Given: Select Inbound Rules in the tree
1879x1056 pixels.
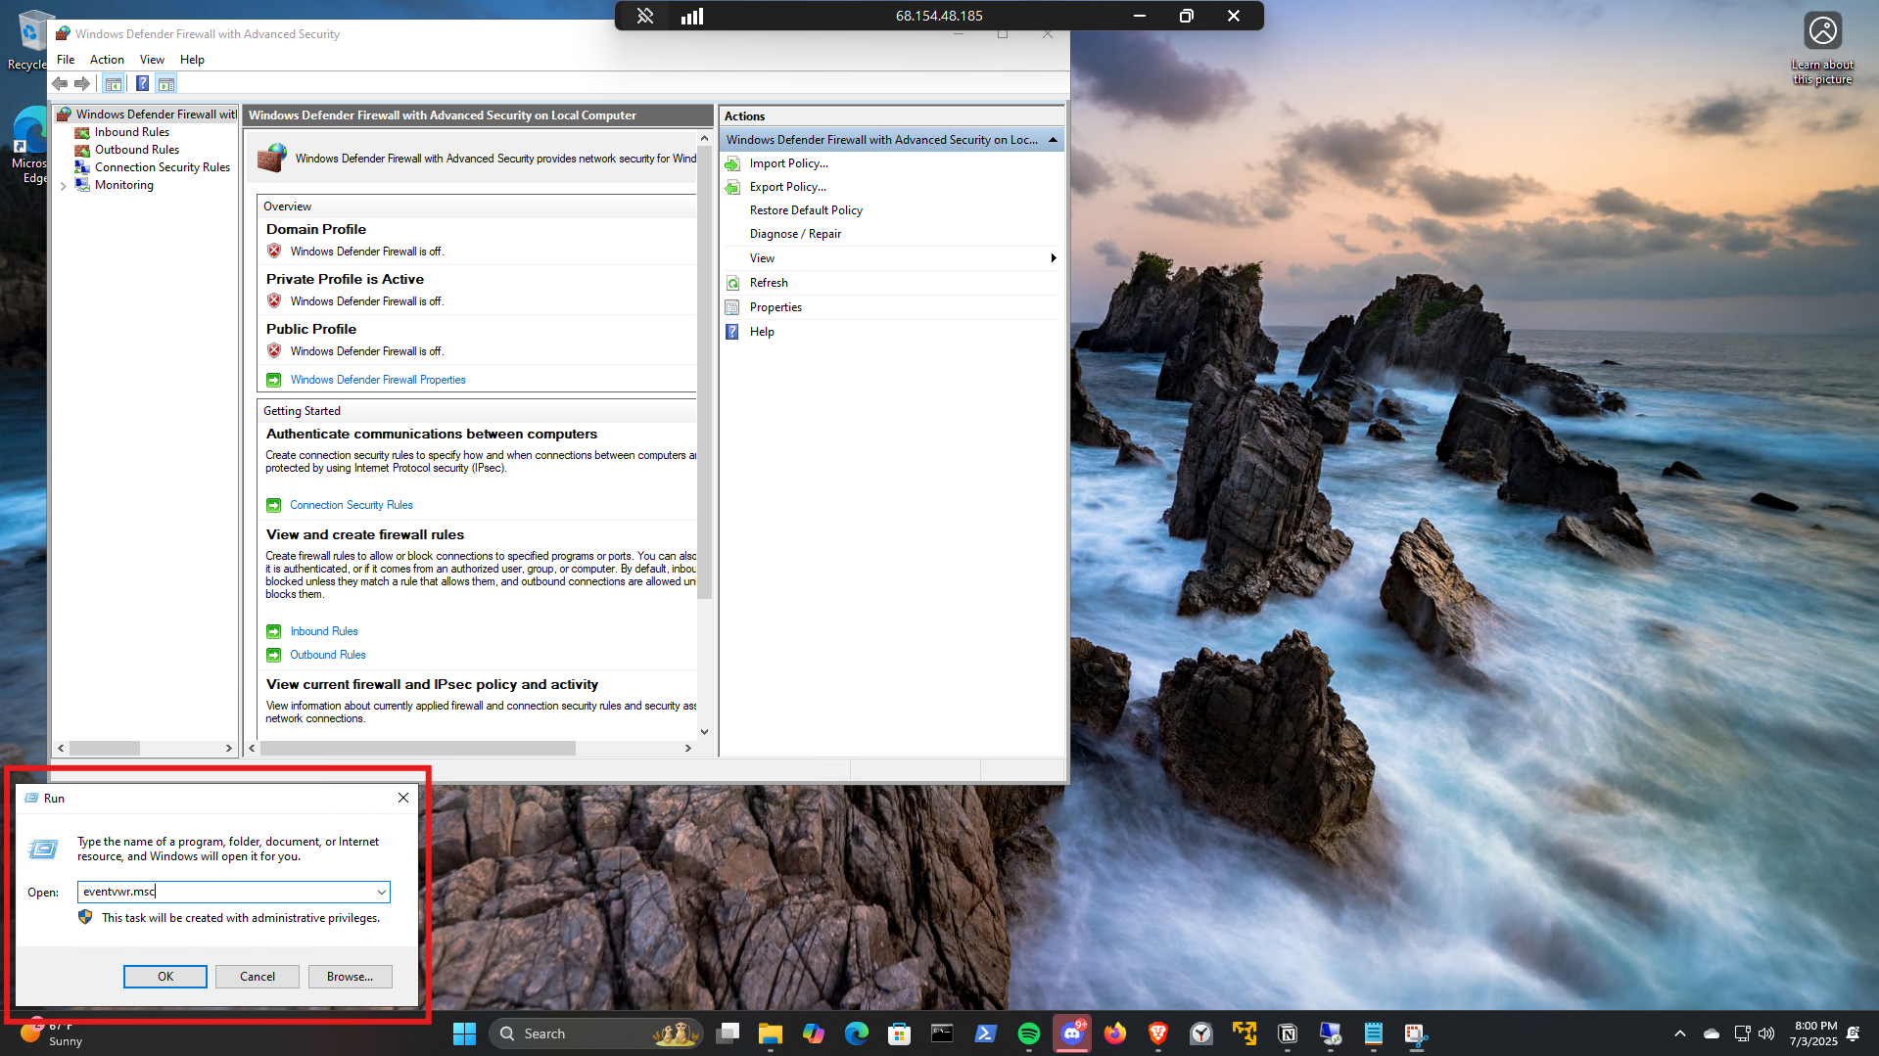Looking at the screenshot, I should (x=132, y=132).
